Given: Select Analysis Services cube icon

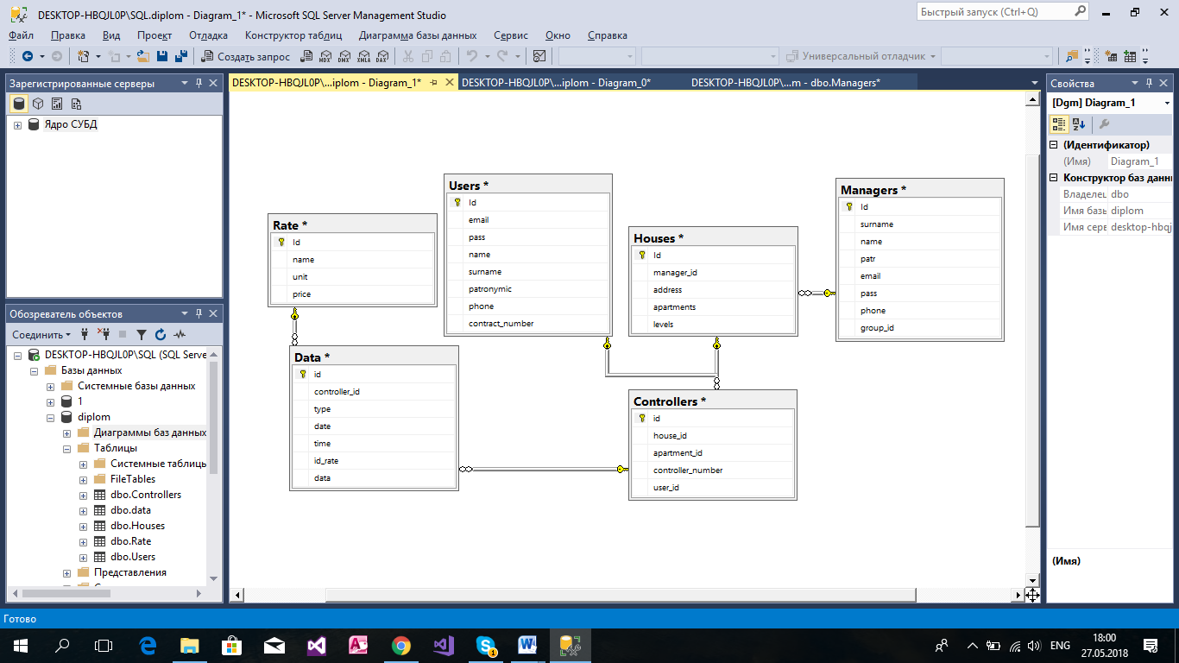Looking at the screenshot, I should coord(38,104).
